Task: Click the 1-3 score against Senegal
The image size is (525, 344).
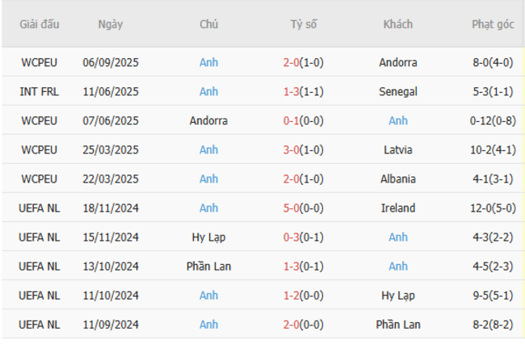Action: point(304,91)
